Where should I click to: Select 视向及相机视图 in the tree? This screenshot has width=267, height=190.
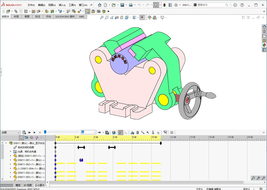click(26, 147)
